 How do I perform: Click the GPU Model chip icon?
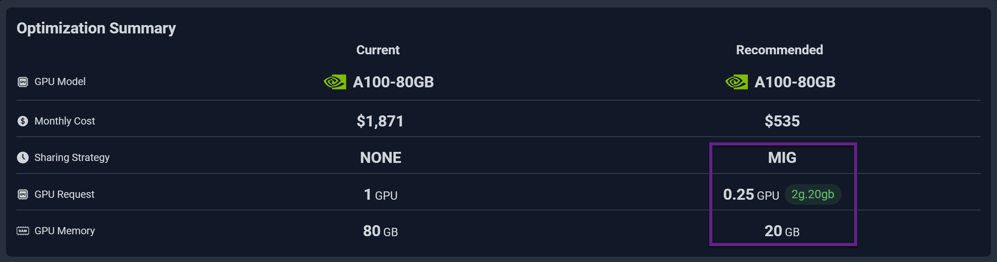pyautogui.click(x=23, y=82)
